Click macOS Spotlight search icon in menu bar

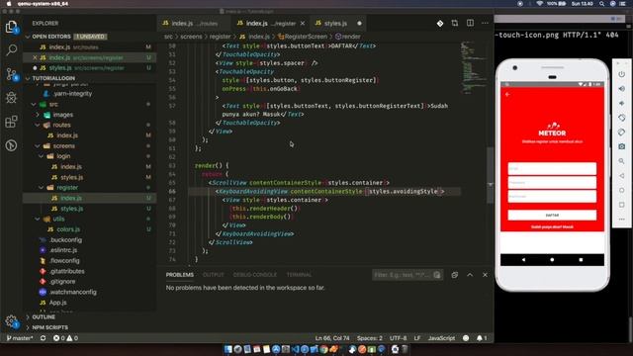(x=601, y=4)
